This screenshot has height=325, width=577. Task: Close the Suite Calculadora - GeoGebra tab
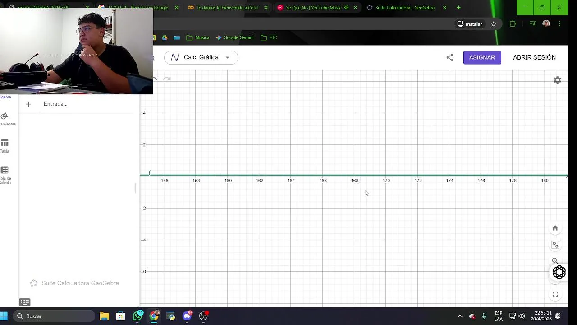click(445, 8)
